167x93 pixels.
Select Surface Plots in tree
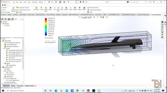click(9, 75)
